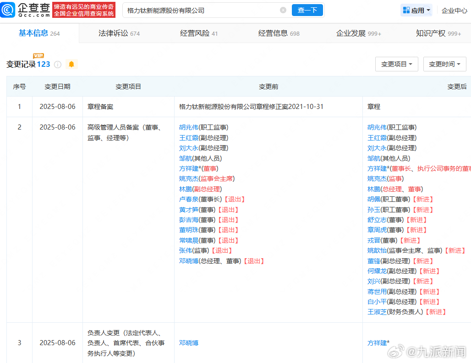471x363 pixels.
Task: Clear the search box with the X icon
Action: [283, 10]
